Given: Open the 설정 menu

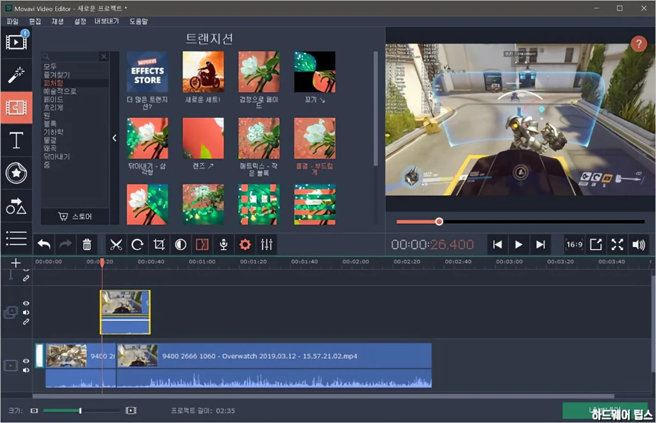Looking at the screenshot, I should 80,21.
